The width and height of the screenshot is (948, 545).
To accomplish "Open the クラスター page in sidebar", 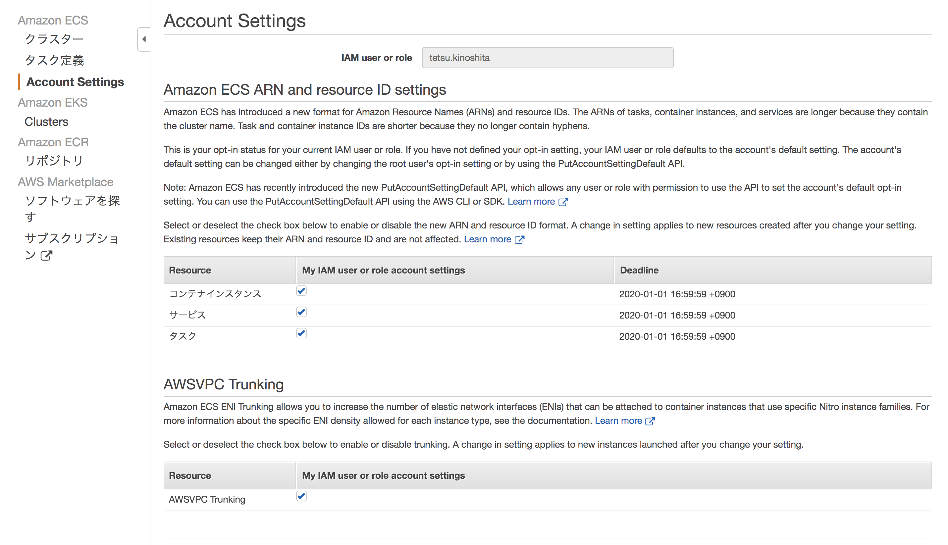I will tap(54, 39).
